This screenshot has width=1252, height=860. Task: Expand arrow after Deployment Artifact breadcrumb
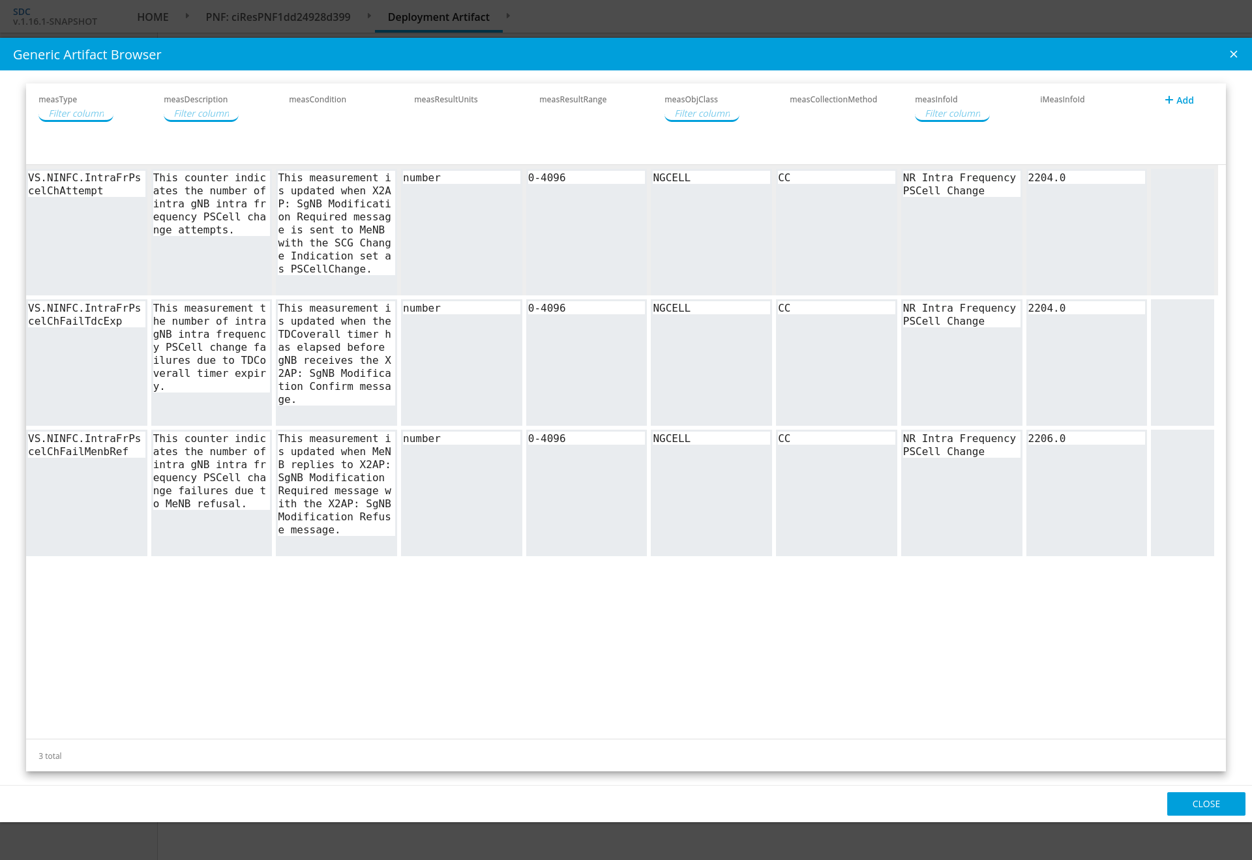click(x=508, y=16)
